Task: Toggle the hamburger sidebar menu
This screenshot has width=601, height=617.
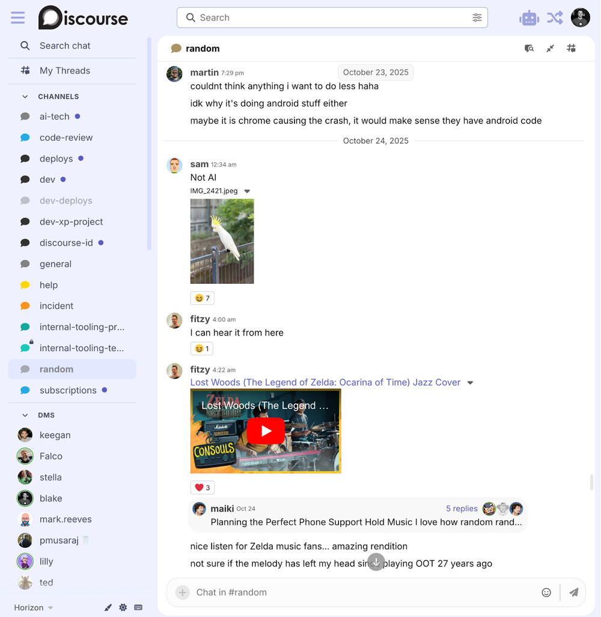Action: tap(18, 18)
